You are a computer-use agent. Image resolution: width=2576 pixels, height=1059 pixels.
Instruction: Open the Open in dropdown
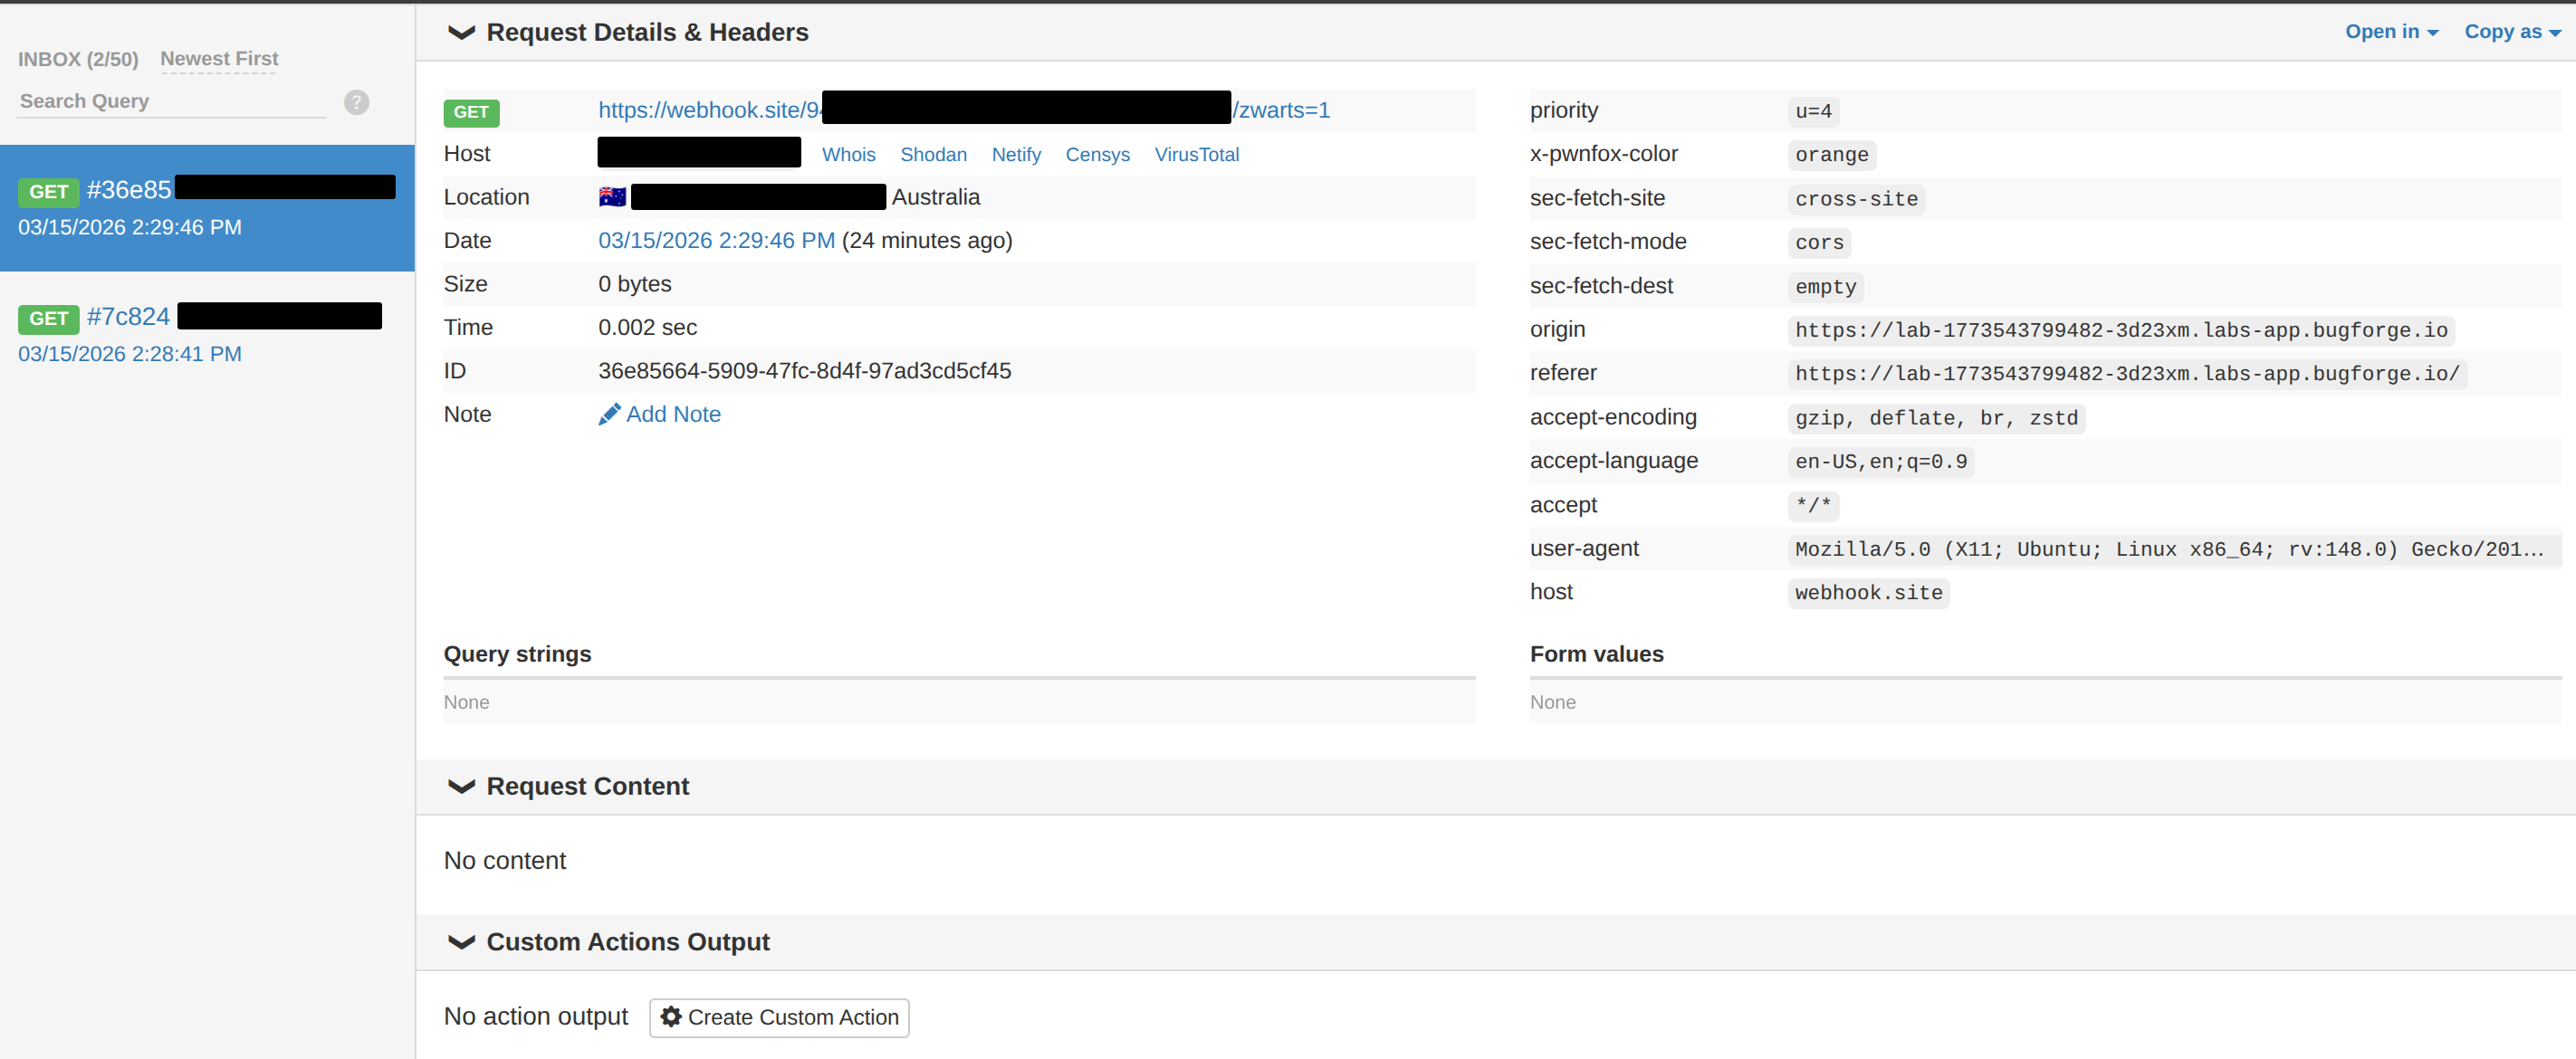point(2391,31)
